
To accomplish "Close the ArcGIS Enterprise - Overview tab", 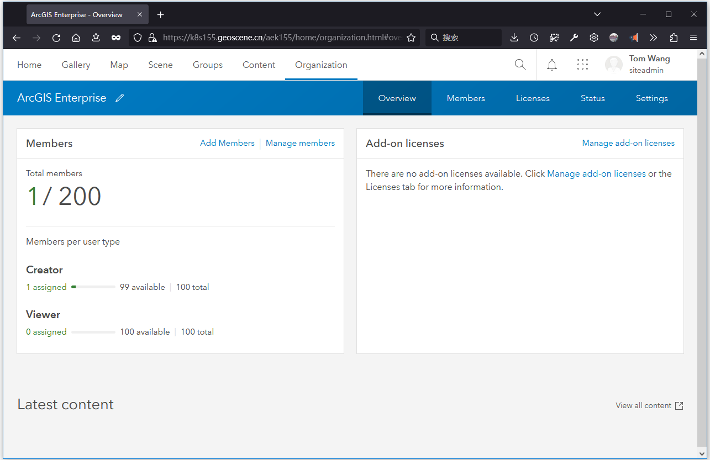I will tap(140, 15).
